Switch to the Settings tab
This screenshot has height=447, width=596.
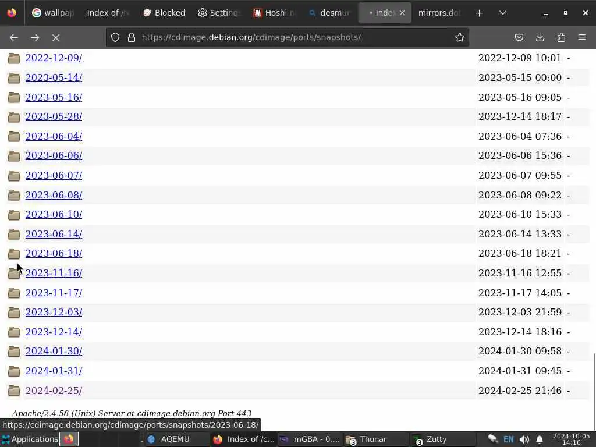[x=219, y=13]
